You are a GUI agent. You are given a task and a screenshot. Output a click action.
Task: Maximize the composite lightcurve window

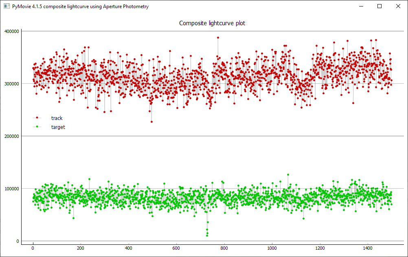point(379,7)
